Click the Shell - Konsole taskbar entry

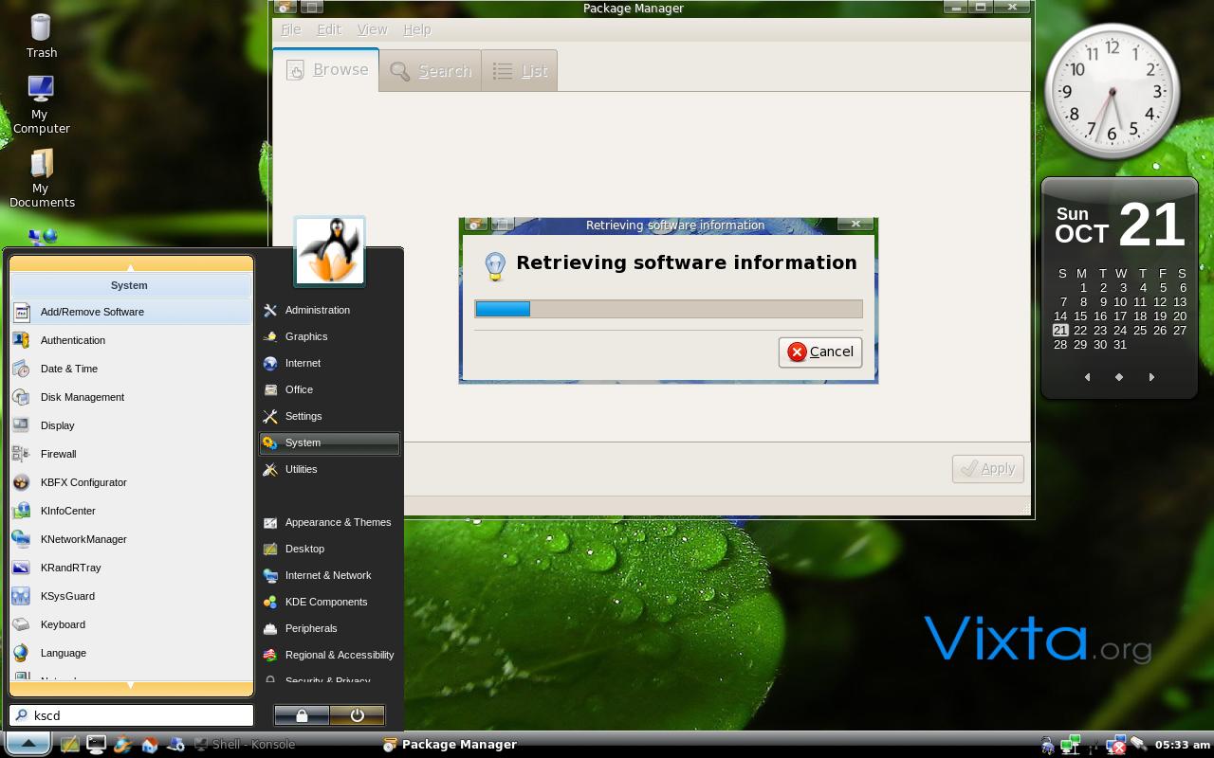tap(245, 745)
